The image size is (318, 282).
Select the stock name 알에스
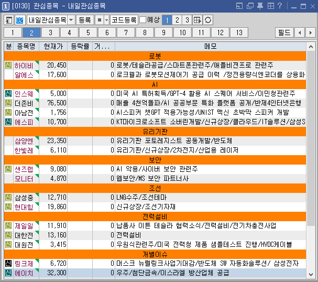pyautogui.click(x=24, y=75)
